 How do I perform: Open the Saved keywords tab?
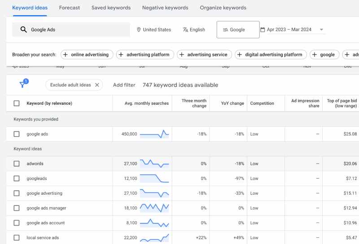point(111,8)
